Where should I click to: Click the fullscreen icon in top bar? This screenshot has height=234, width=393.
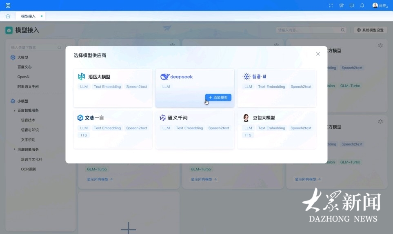coord(331,6)
